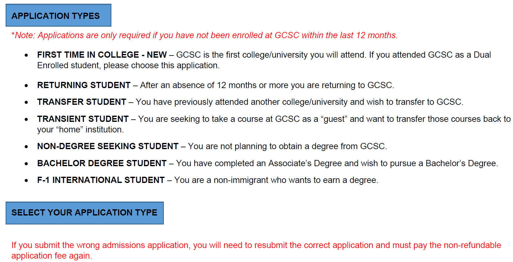This screenshot has width=513, height=262.
Task: Click the bullet beside FIRST TIME IN COLLEGE
Action: click(x=26, y=56)
